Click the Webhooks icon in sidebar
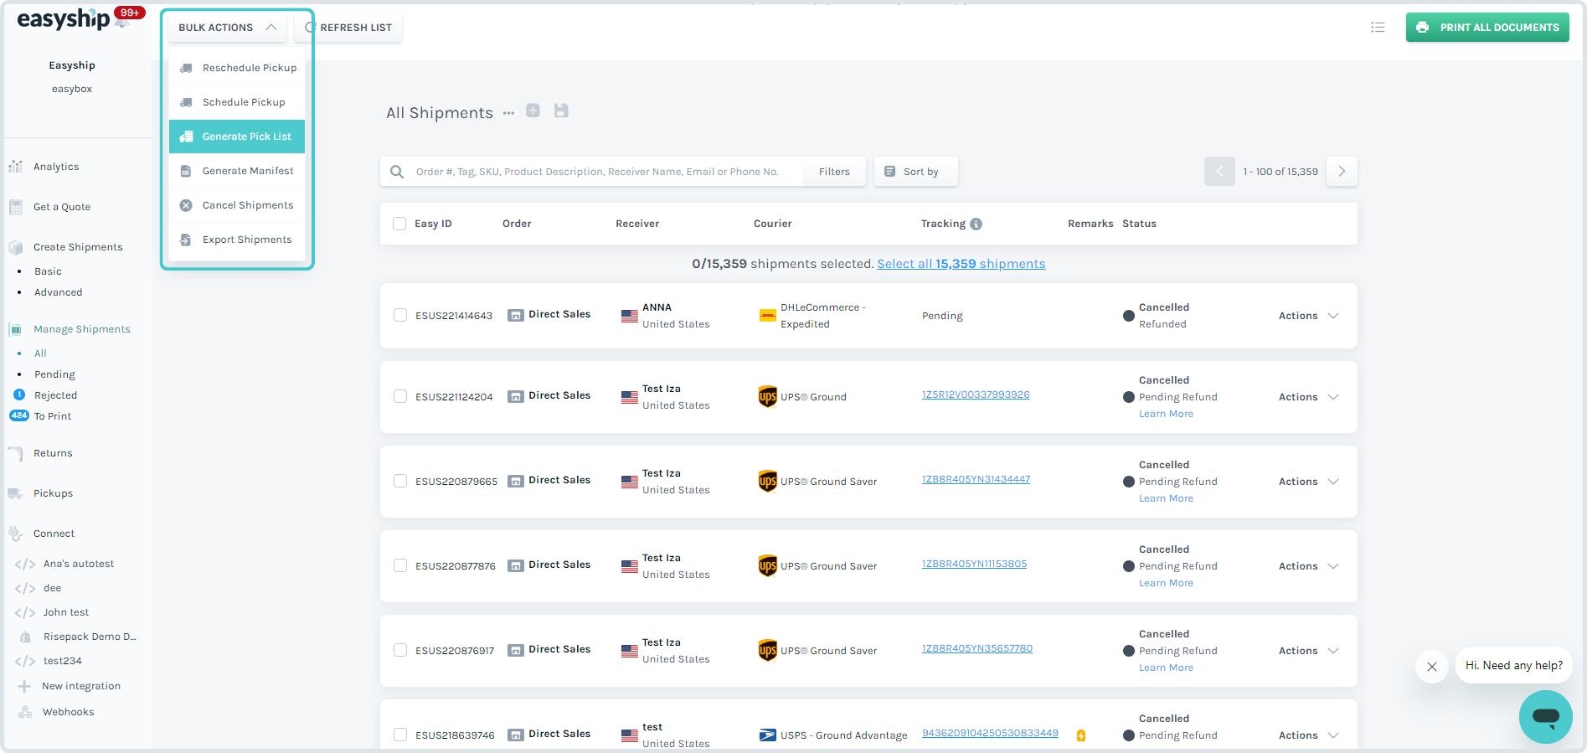Image resolution: width=1587 pixels, height=753 pixels. [x=25, y=712]
